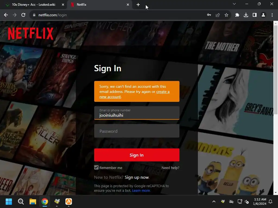This screenshot has height=208, width=278.
Task: Open File Explorer from the taskbar
Action: click(x=33, y=201)
